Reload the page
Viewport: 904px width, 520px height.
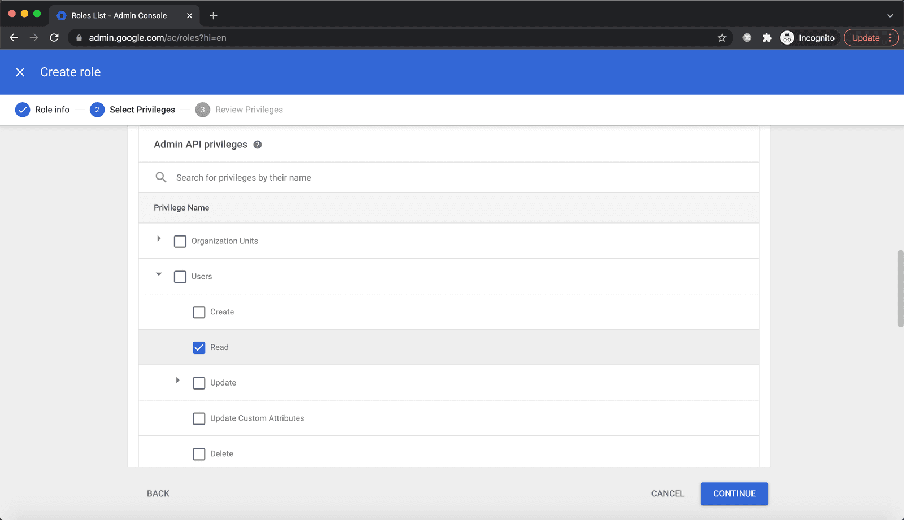(x=54, y=38)
